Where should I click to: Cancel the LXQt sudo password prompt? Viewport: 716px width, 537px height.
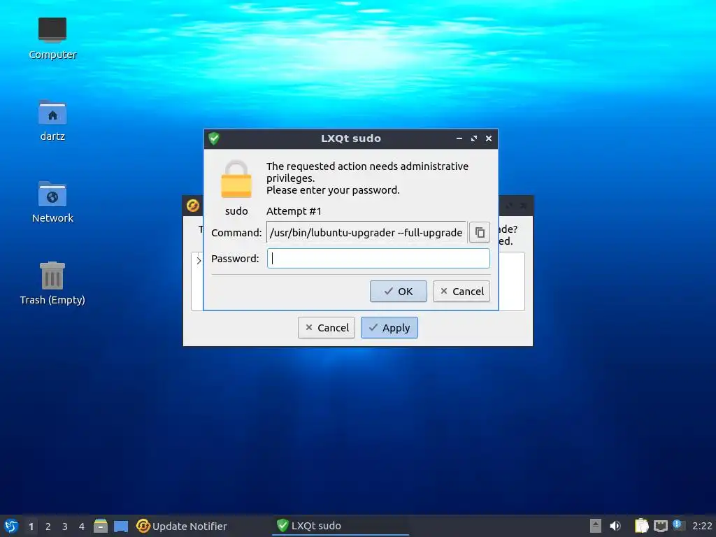[461, 292]
